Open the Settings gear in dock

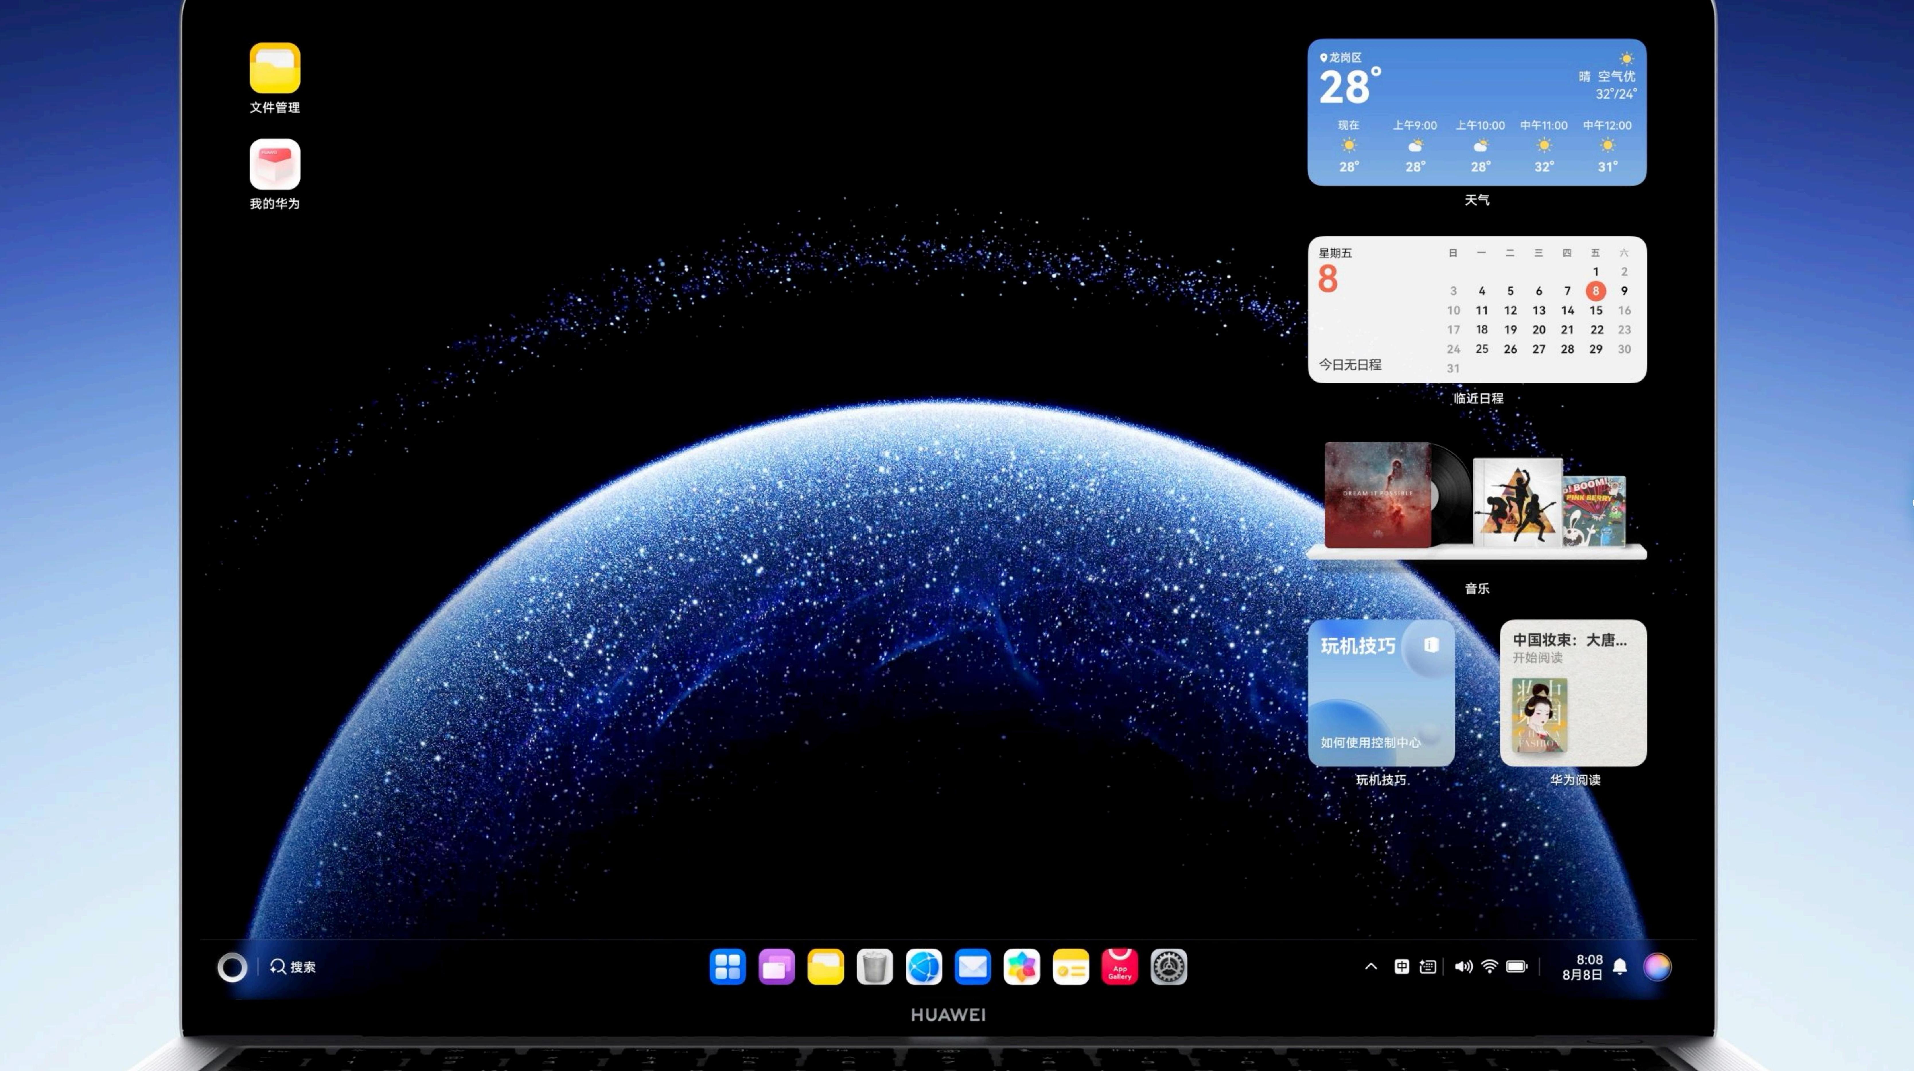coord(1169,967)
